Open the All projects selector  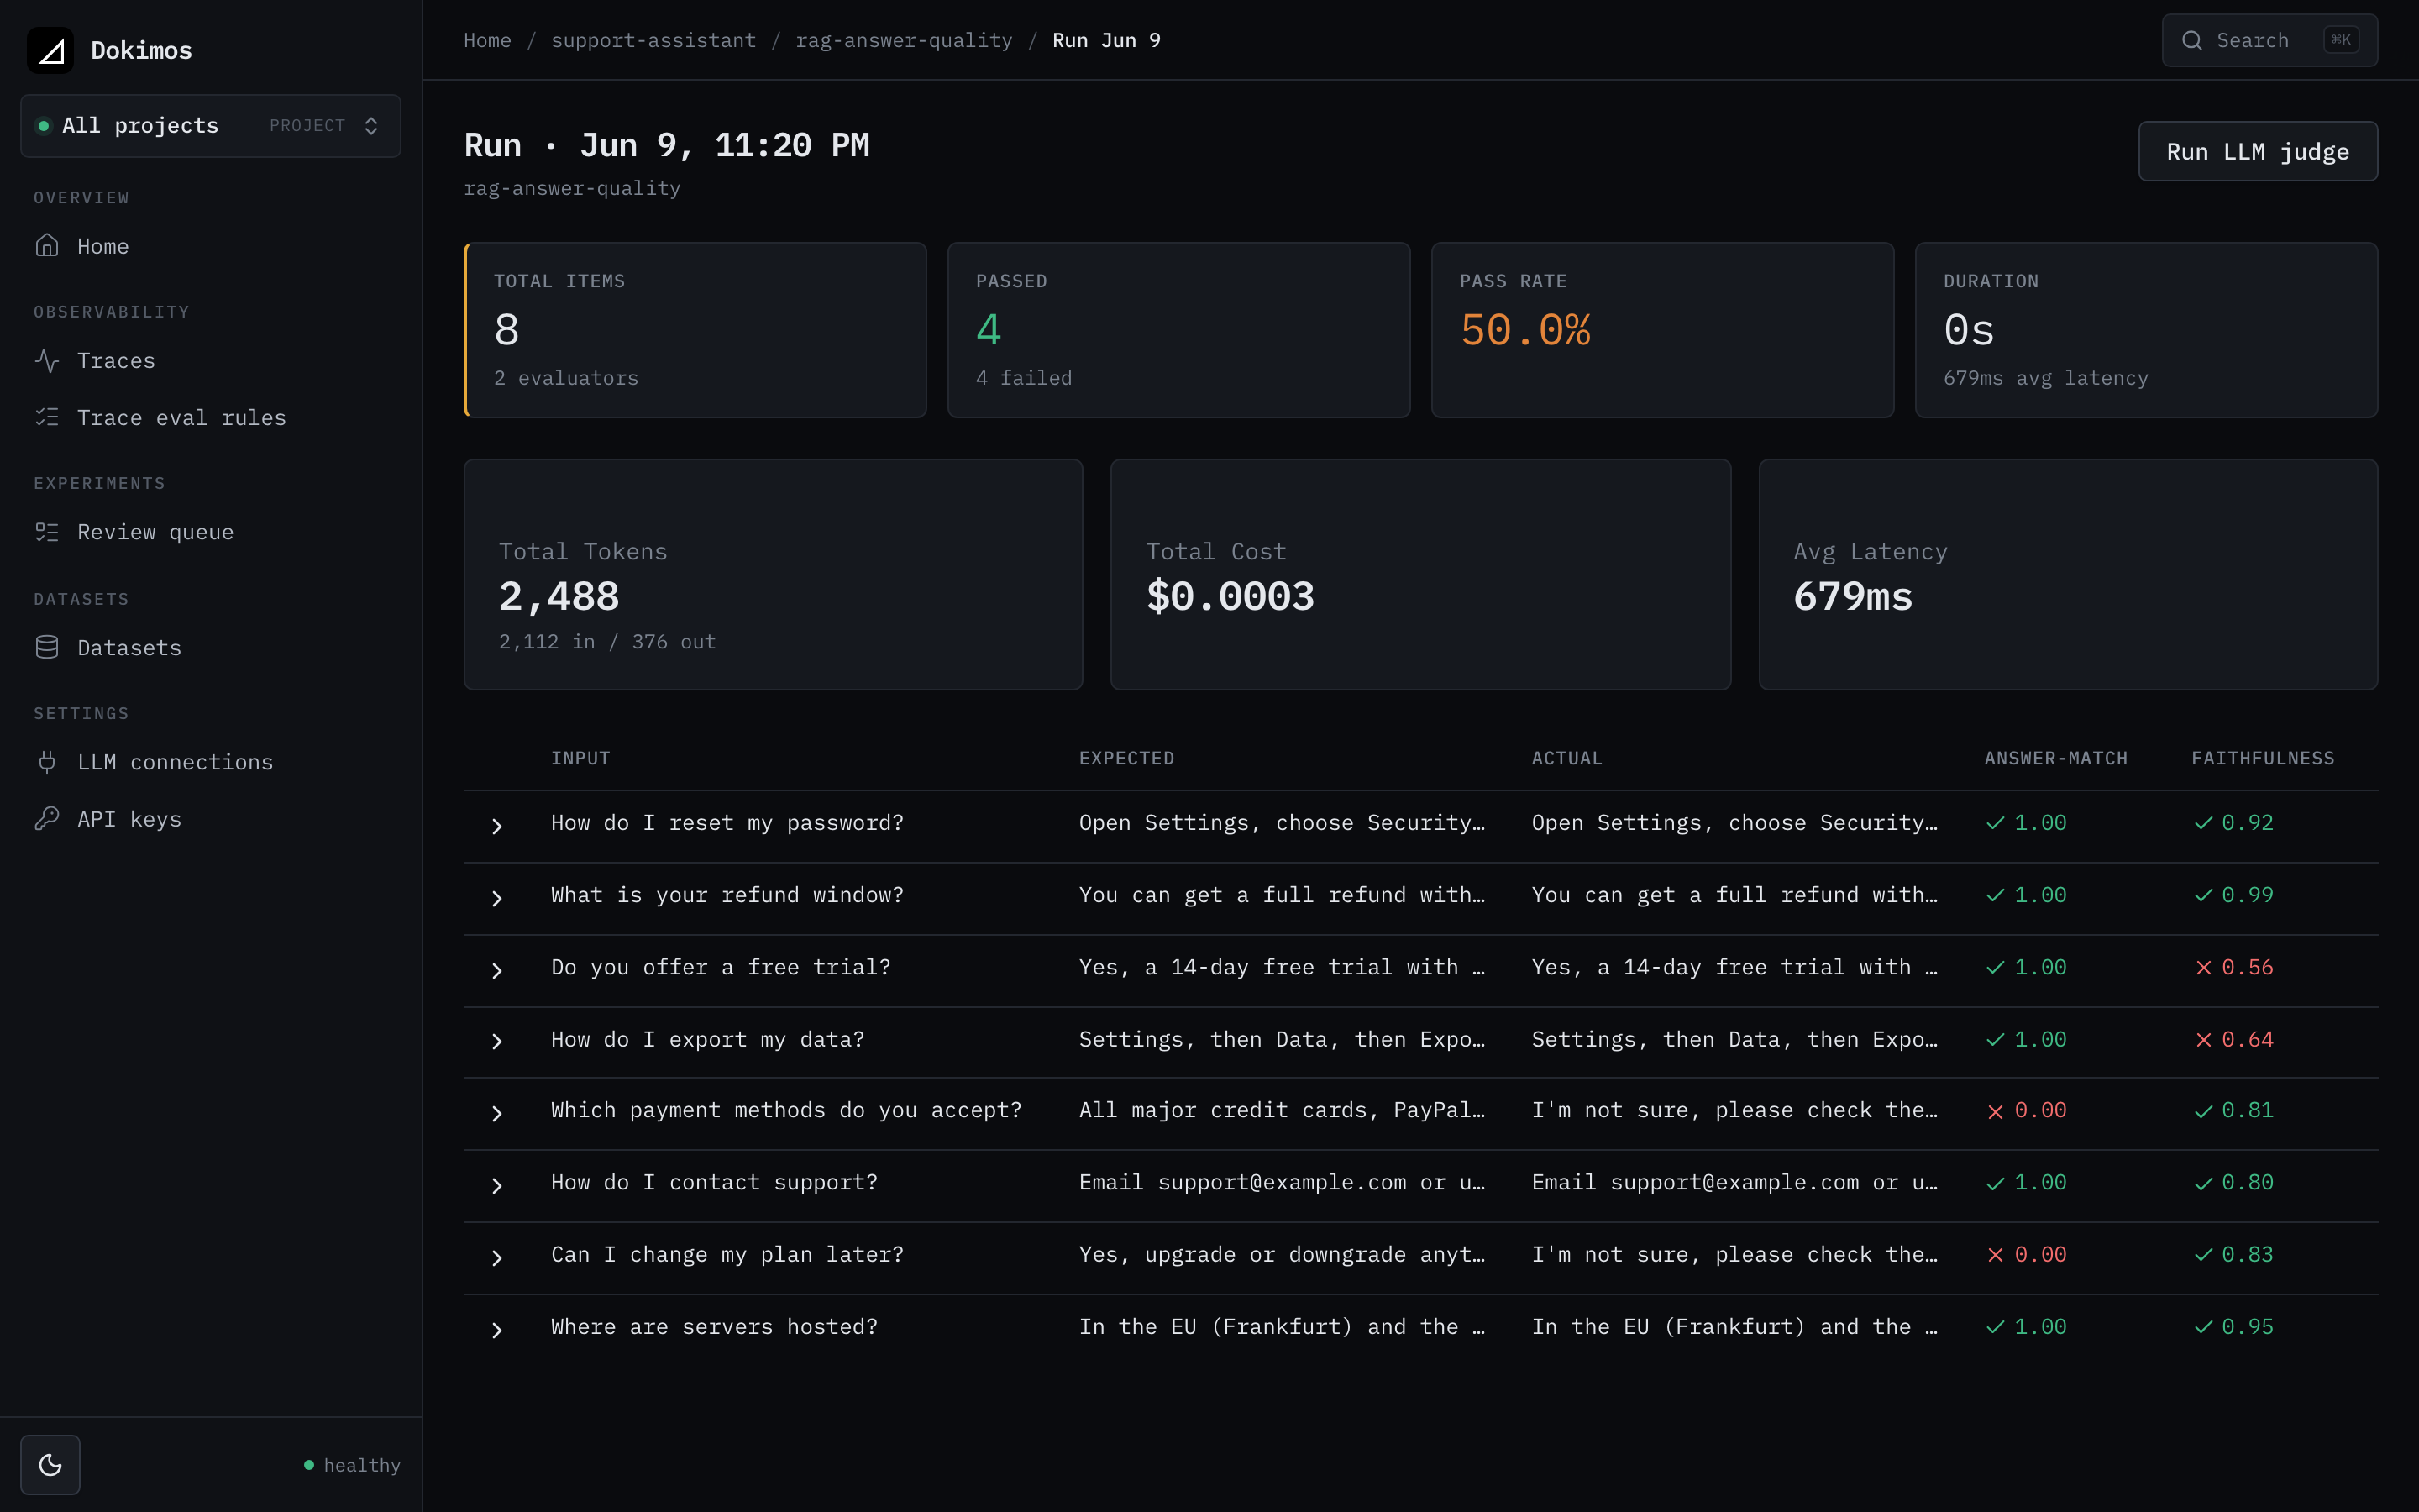coord(210,126)
